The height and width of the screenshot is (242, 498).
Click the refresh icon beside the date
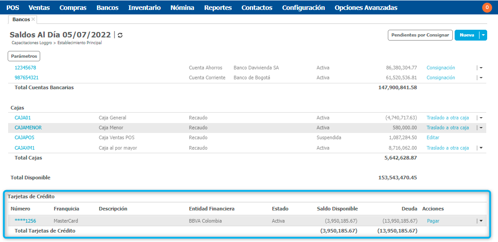pyautogui.click(x=120, y=35)
